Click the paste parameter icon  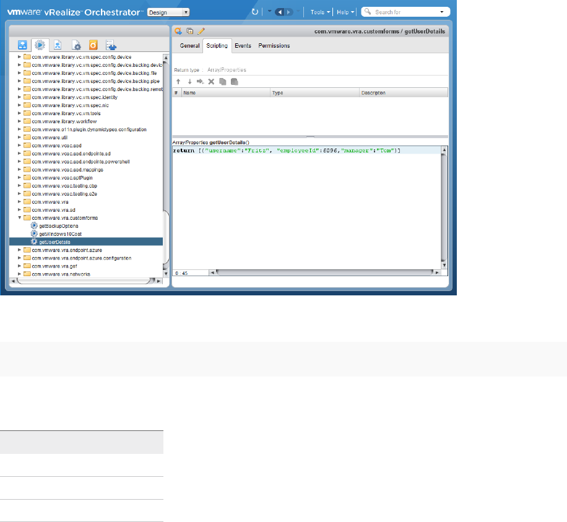pyautogui.click(x=235, y=82)
